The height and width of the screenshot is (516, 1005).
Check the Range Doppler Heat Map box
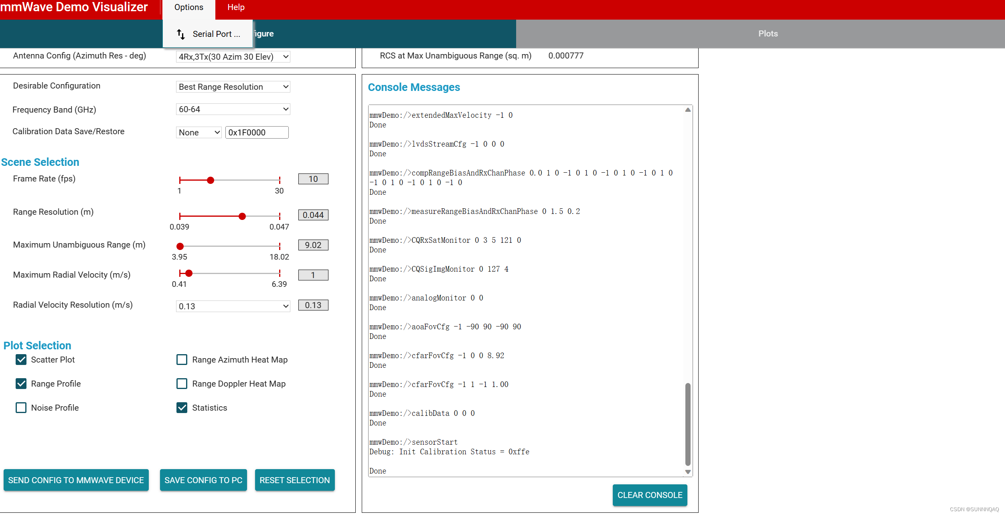tap(182, 384)
